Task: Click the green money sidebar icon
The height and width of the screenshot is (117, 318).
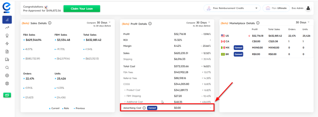Action: 7,95
